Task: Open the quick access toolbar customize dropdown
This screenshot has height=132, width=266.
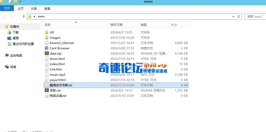Action: [20, 2]
